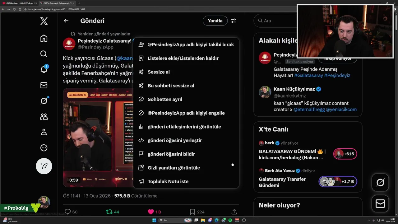Select '@PesindeyizApp adlı kişiyi takibi bırak'
This screenshot has height=224, width=398.
(186, 44)
